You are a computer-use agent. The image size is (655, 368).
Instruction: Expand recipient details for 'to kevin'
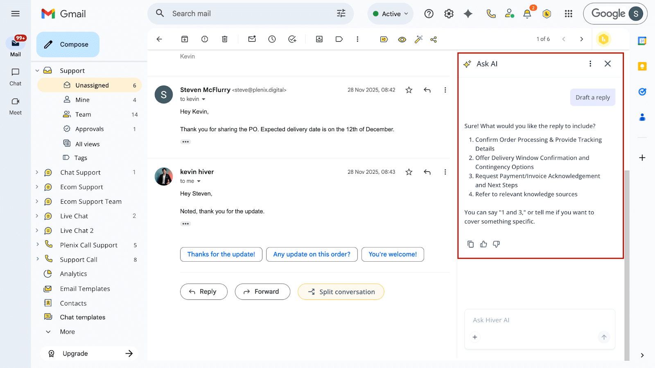point(203,99)
